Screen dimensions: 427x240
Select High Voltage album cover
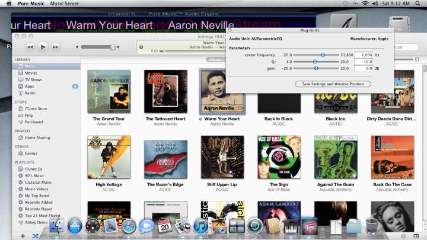[109, 157]
